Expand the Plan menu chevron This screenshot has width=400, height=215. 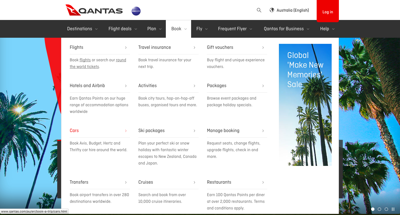(x=160, y=29)
